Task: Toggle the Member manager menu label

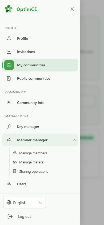Action: pos(32,140)
